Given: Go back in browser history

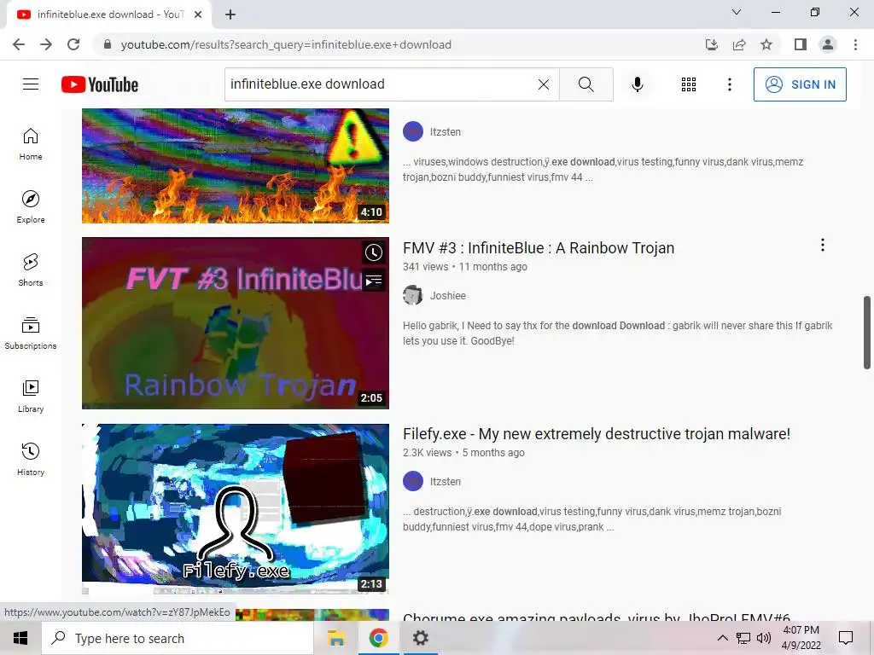Looking at the screenshot, I should tap(19, 44).
